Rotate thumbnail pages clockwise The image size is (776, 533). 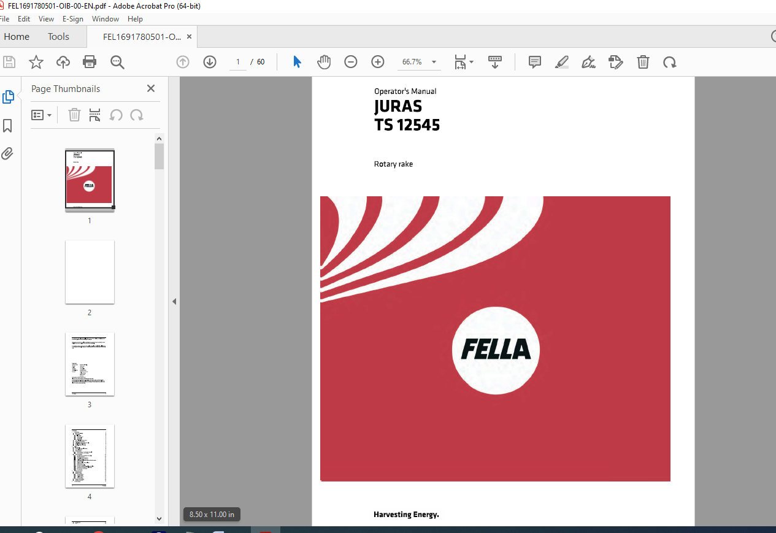(137, 115)
